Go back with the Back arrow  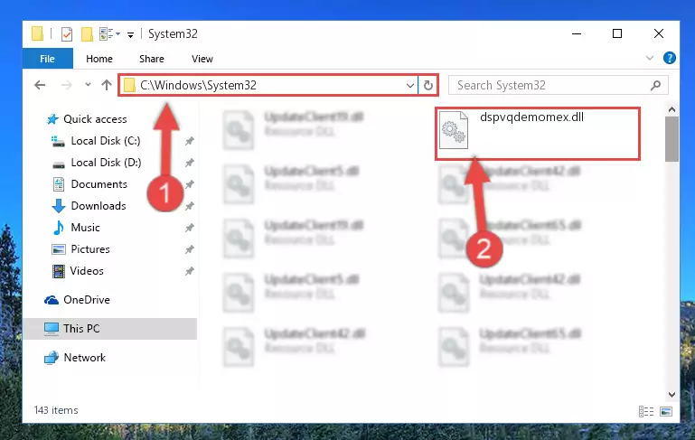pyautogui.click(x=40, y=85)
